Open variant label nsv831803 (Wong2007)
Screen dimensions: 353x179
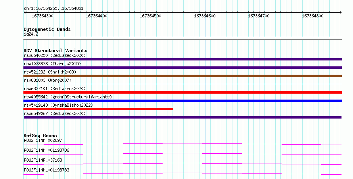[48, 80]
